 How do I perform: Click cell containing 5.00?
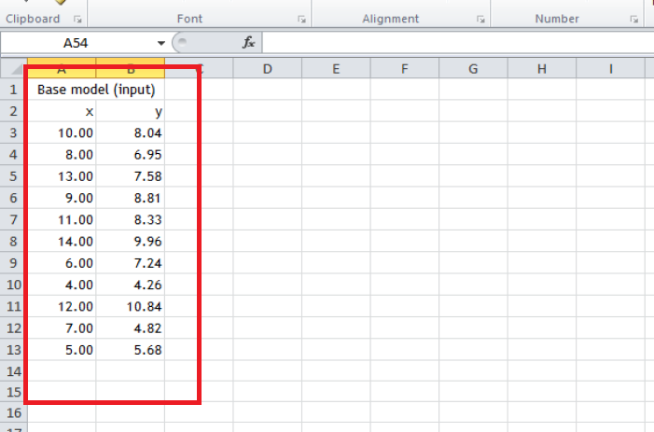click(x=62, y=350)
